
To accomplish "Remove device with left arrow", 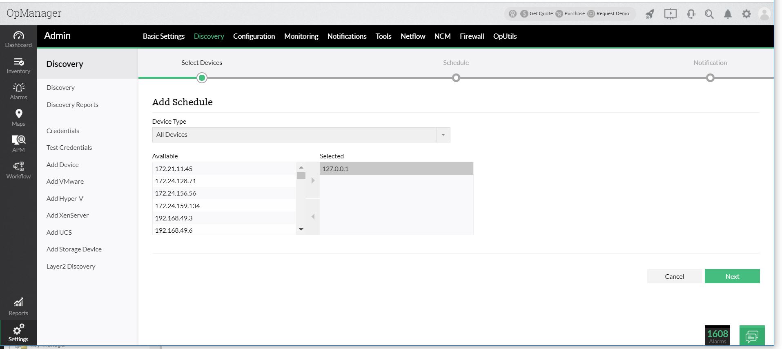I will tap(313, 217).
